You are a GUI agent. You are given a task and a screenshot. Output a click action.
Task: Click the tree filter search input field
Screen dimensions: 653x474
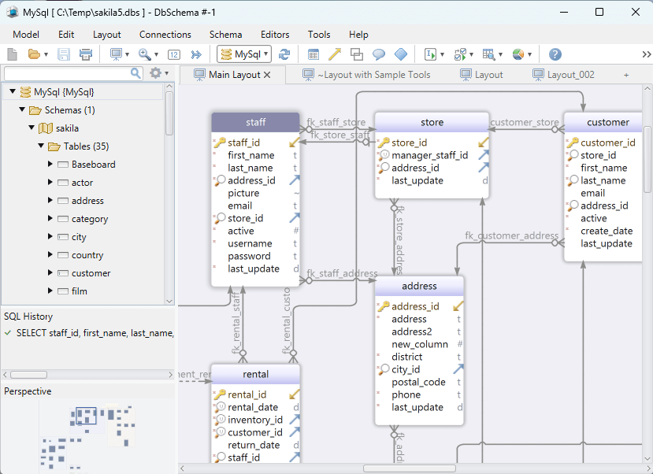[x=68, y=73]
